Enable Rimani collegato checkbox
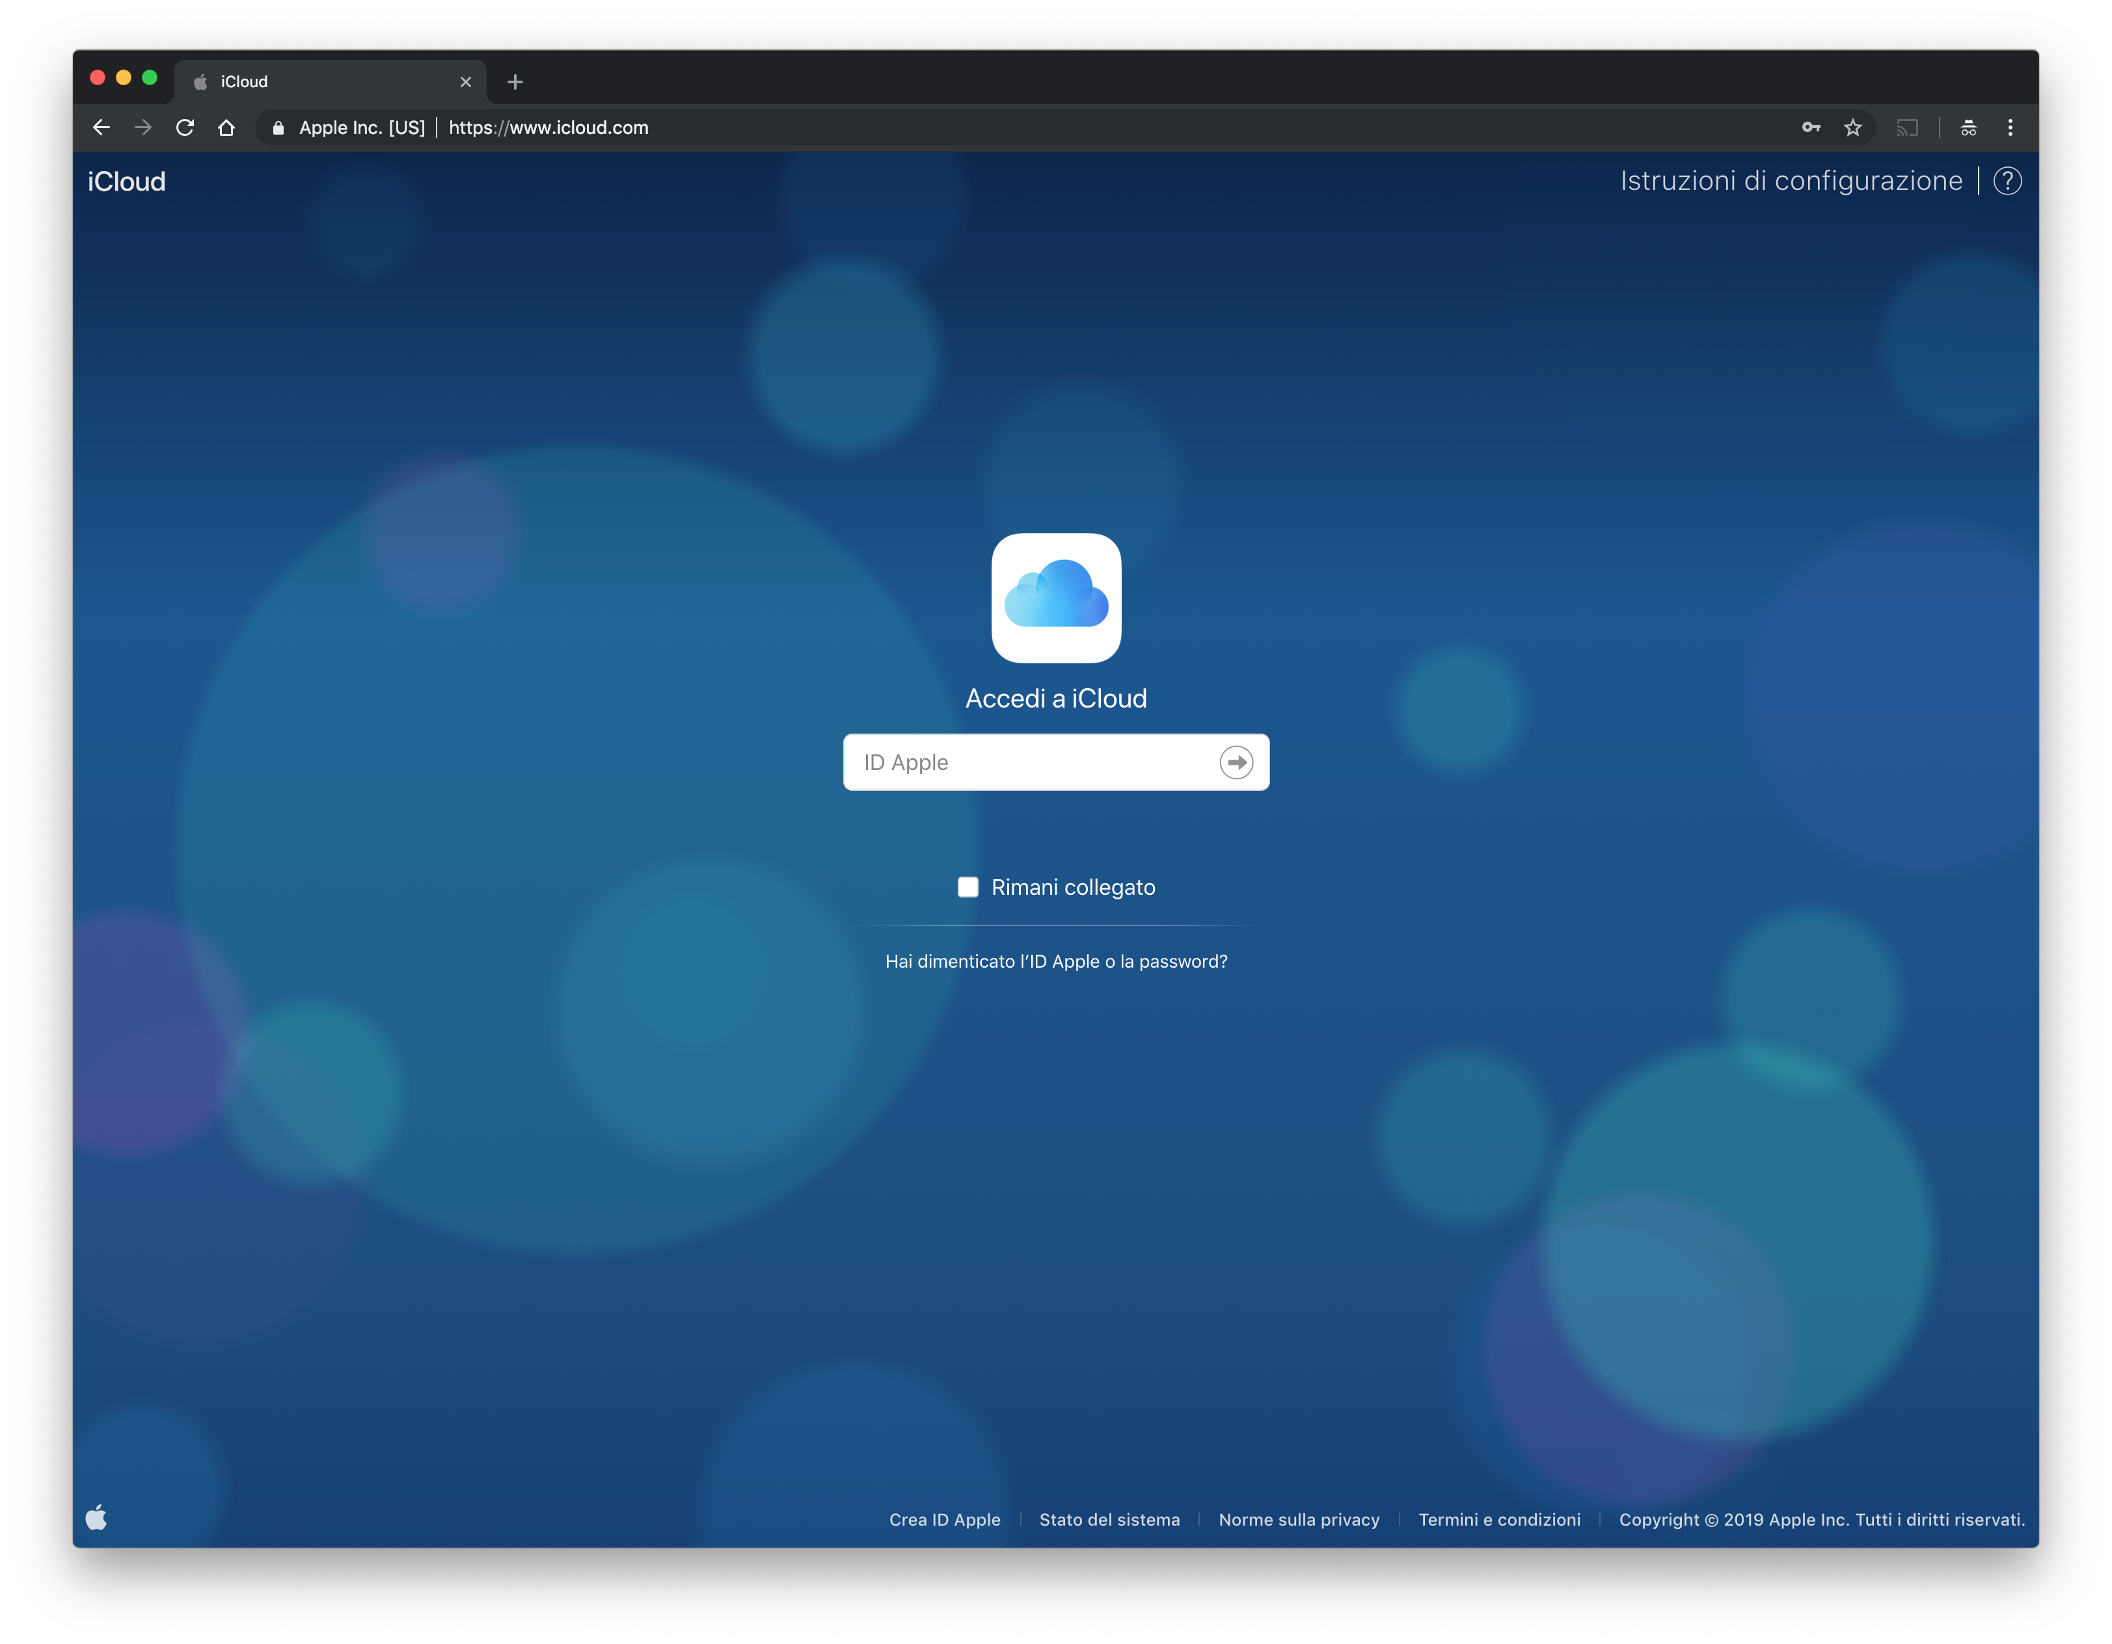 coord(968,887)
